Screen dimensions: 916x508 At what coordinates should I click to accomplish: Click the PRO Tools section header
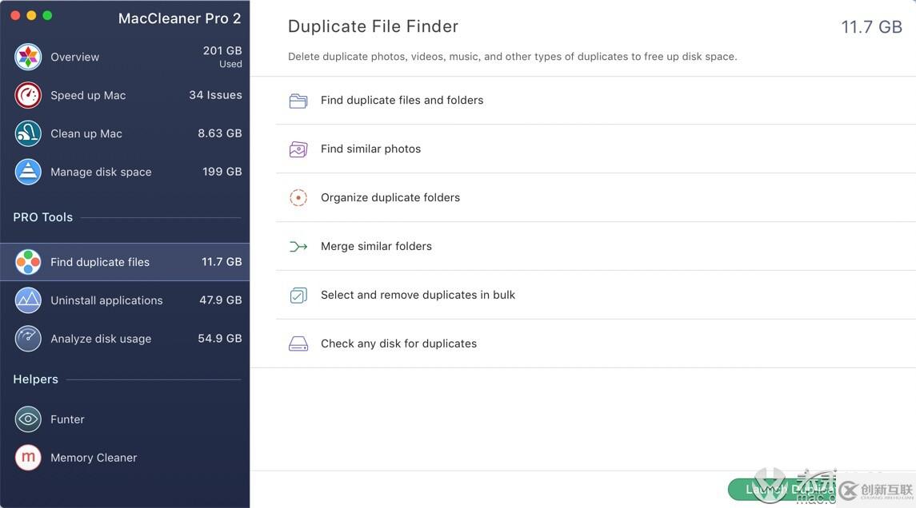click(42, 217)
